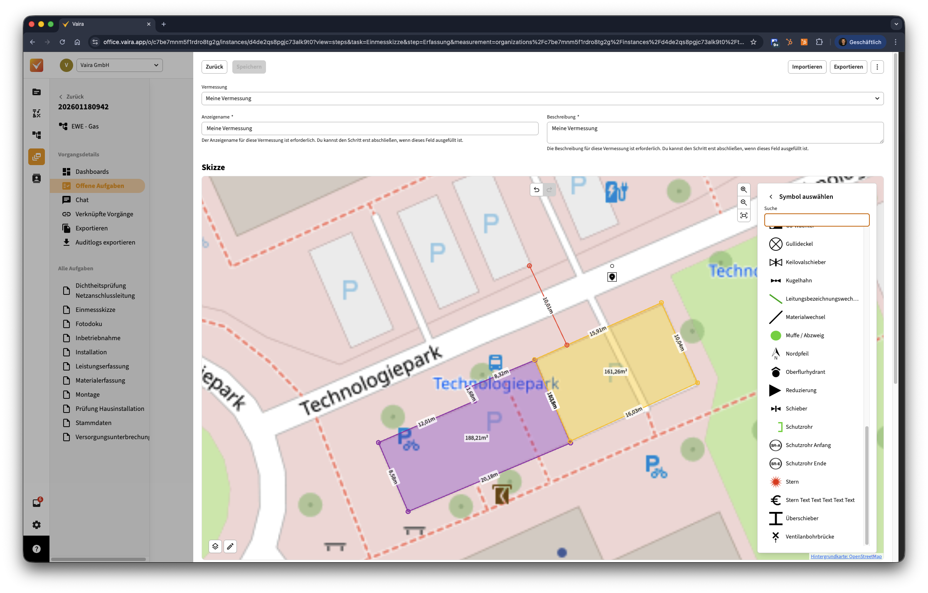
Task: Click the fit-to-extent frame icon
Action: tap(743, 215)
